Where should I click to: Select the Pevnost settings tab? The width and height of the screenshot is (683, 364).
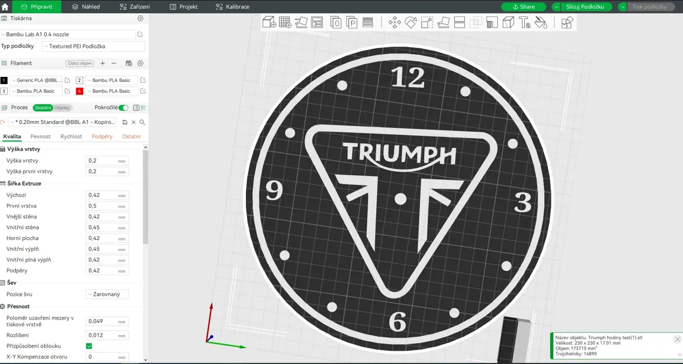point(40,136)
